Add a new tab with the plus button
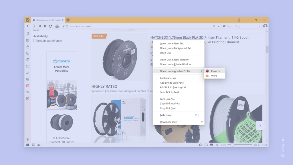Screen dimensions: 293x165 coord(68,20)
